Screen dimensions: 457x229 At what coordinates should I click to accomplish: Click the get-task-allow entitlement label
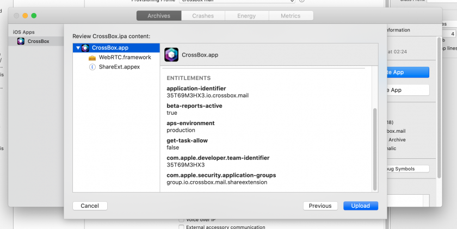(187, 140)
